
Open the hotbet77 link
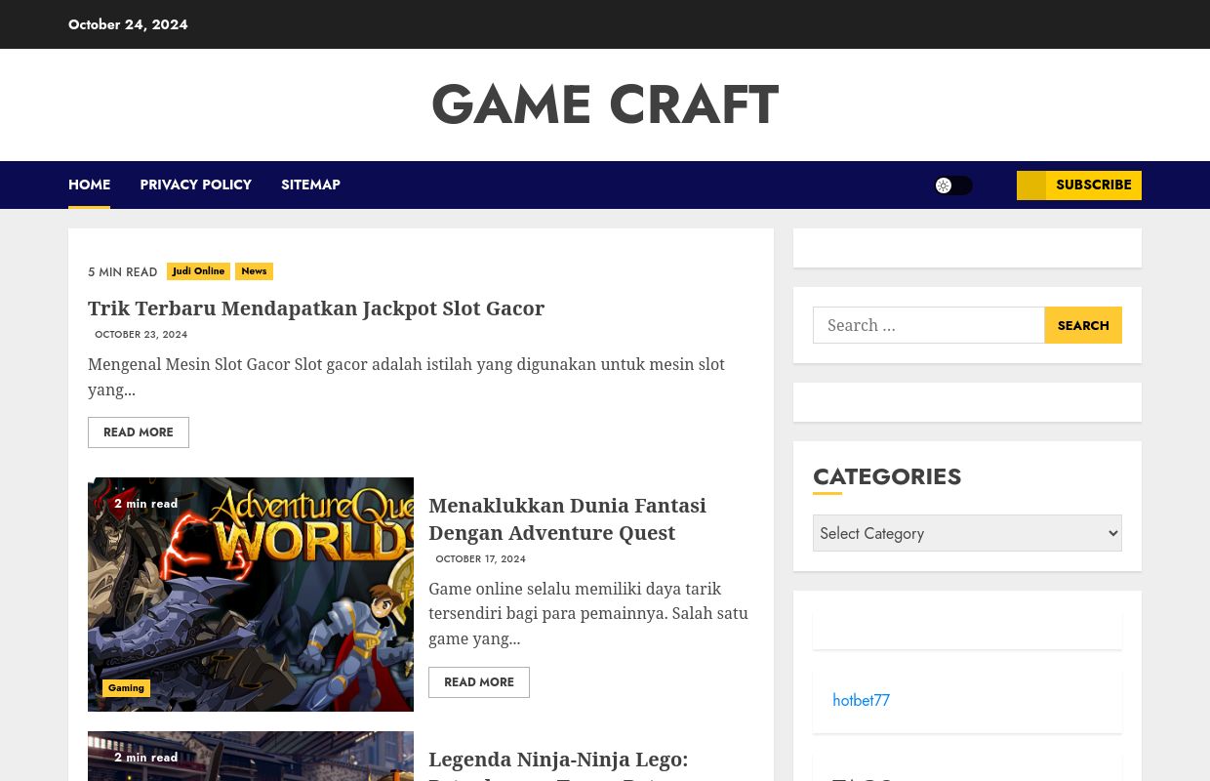tap(861, 700)
